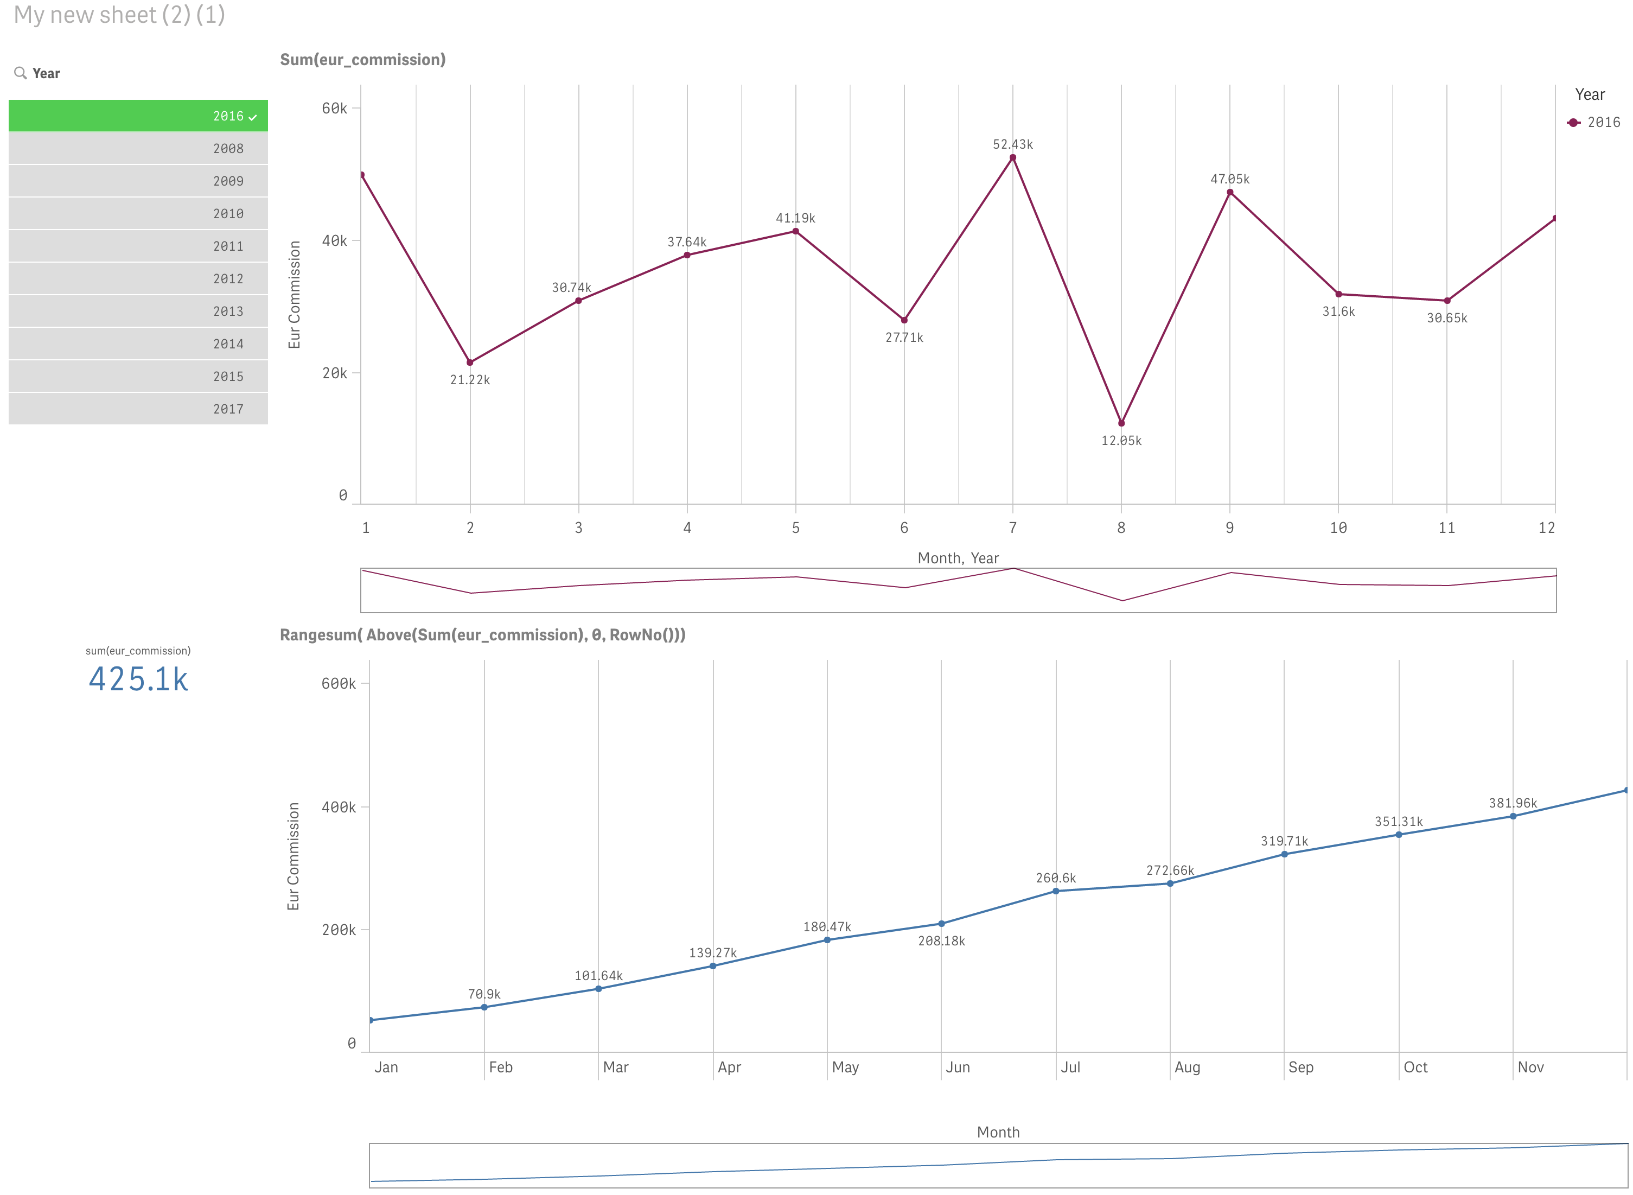Click the sheet title My new sheet (2) (1)
The image size is (1633, 1195).
(119, 15)
